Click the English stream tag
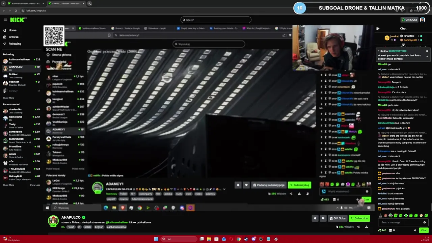Viewport: 432px width, 243px height. point(99,227)
